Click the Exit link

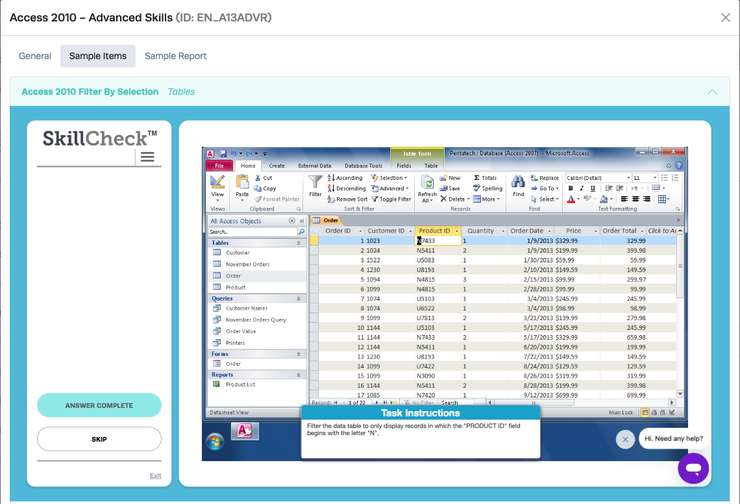tap(155, 475)
